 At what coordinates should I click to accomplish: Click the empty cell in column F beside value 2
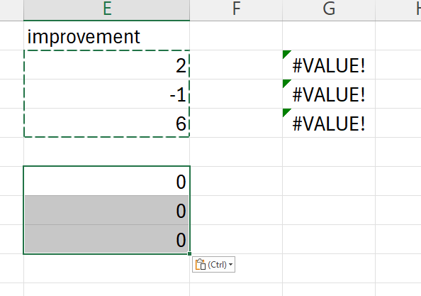(x=236, y=65)
